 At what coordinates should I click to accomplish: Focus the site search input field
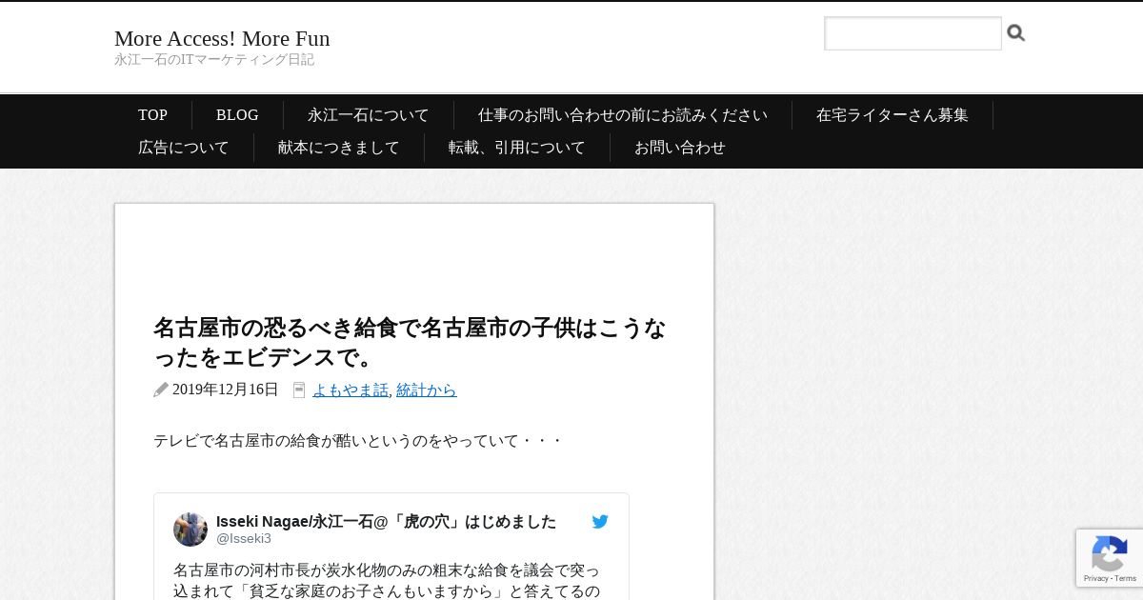point(912,33)
